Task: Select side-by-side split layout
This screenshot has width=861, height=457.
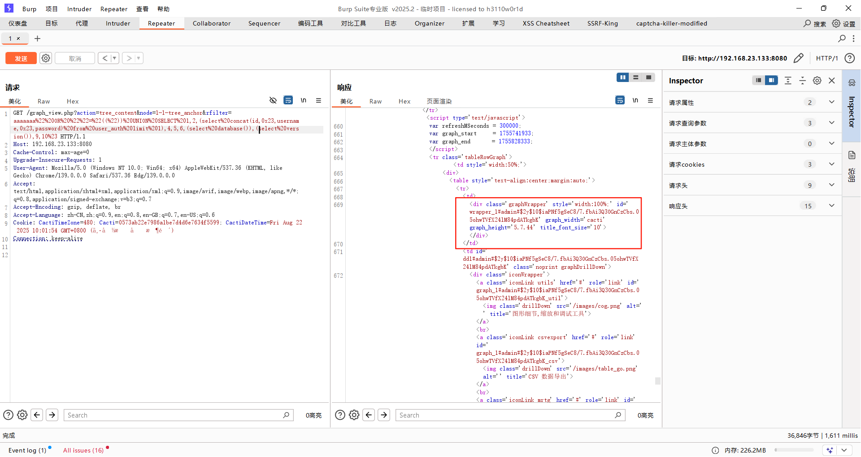Action: [622, 78]
